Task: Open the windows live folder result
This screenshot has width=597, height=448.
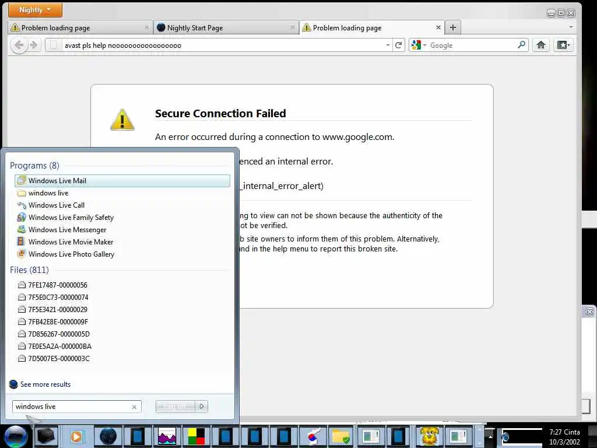Action: [122, 193]
